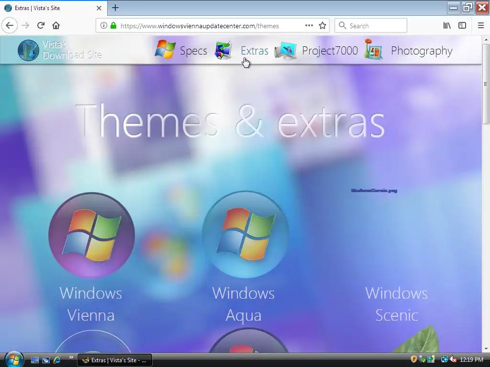The image size is (490, 367).
Task: Click the Vista's Download Site logo
Action: [x=60, y=50]
